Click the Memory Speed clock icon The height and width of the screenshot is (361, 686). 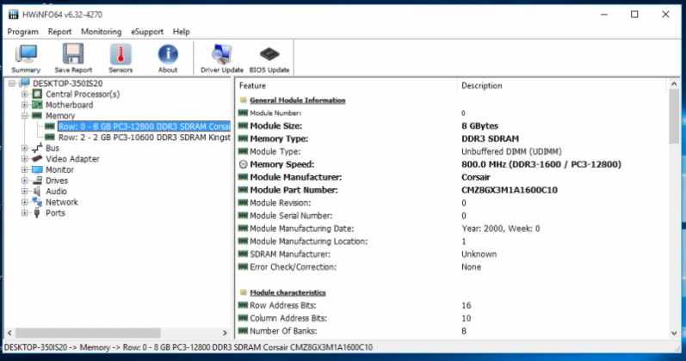[x=244, y=164]
